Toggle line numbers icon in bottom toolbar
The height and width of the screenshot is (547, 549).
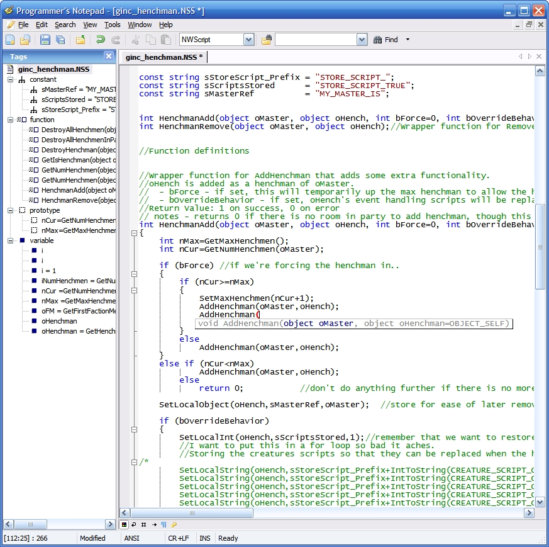pyautogui.click(x=144, y=524)
